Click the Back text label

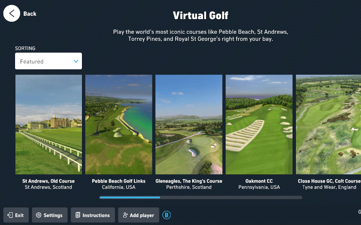coord(30,14)
